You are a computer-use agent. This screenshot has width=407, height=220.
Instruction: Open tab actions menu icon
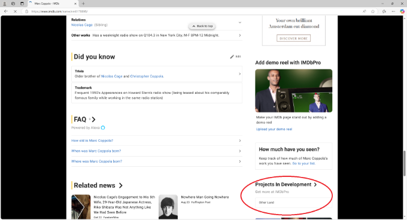coord(22,4)
